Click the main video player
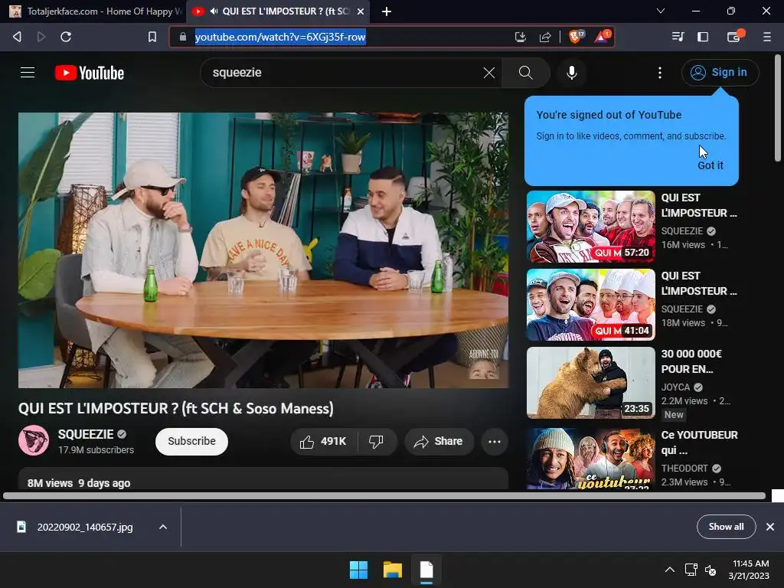This screenshot has width=784, height=588. (263, 250)
